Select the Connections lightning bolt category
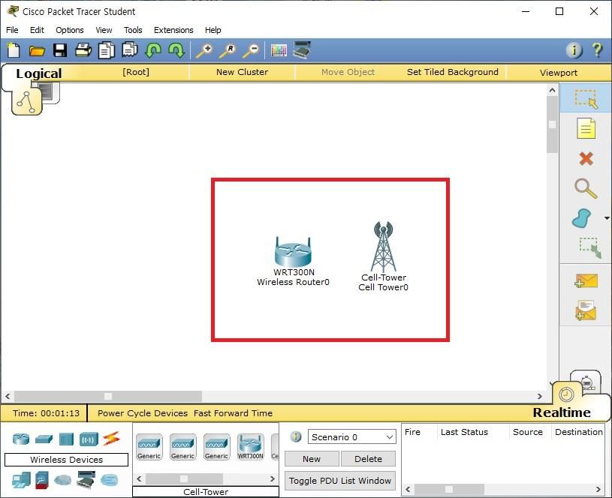 (x=111, y=439)
